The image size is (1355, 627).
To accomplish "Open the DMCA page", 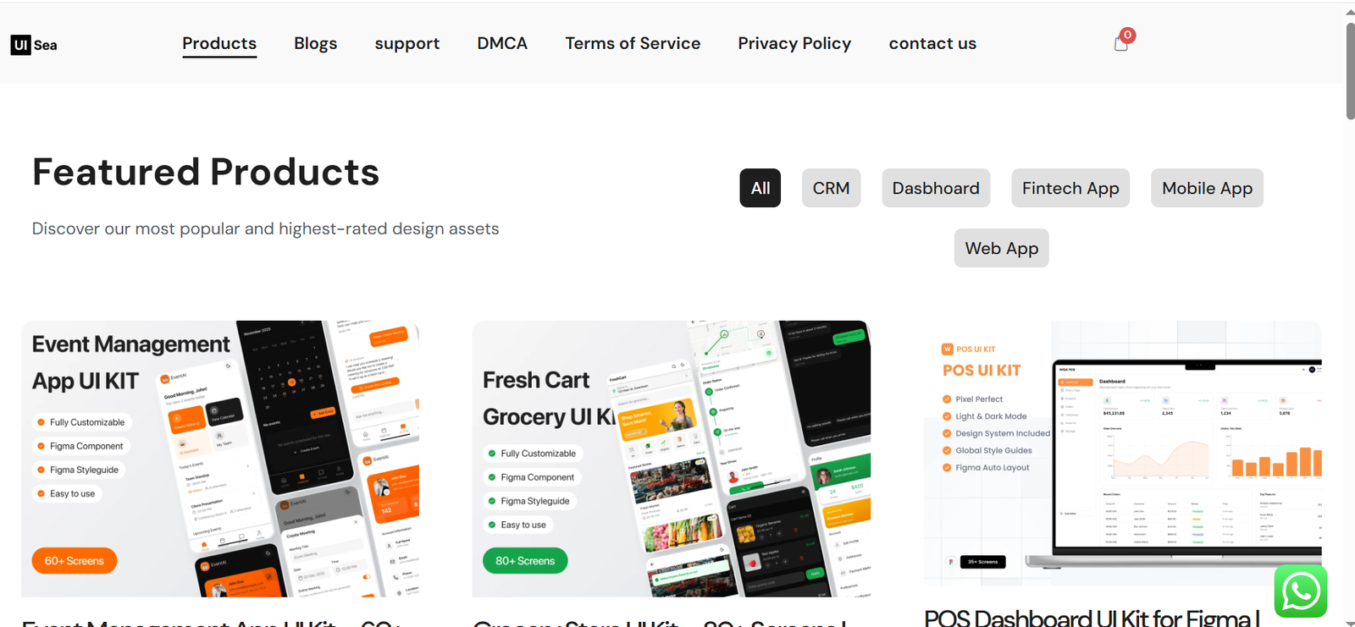I will pos(502,43).
